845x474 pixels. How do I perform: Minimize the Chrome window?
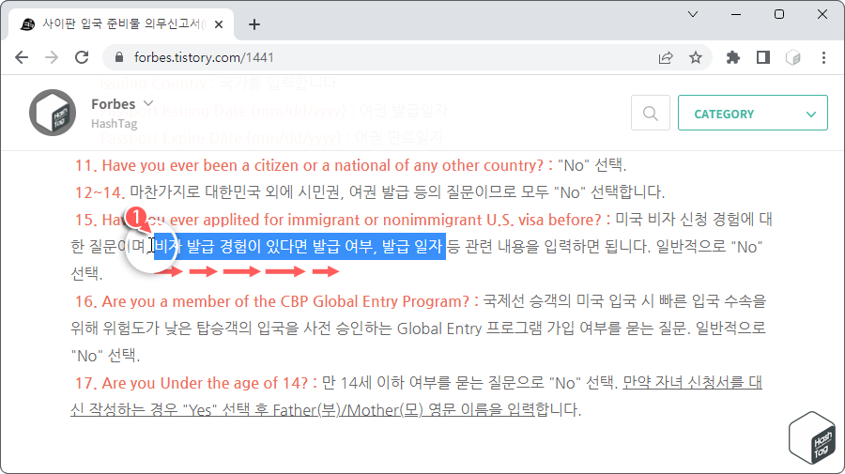tap(736, 14)
